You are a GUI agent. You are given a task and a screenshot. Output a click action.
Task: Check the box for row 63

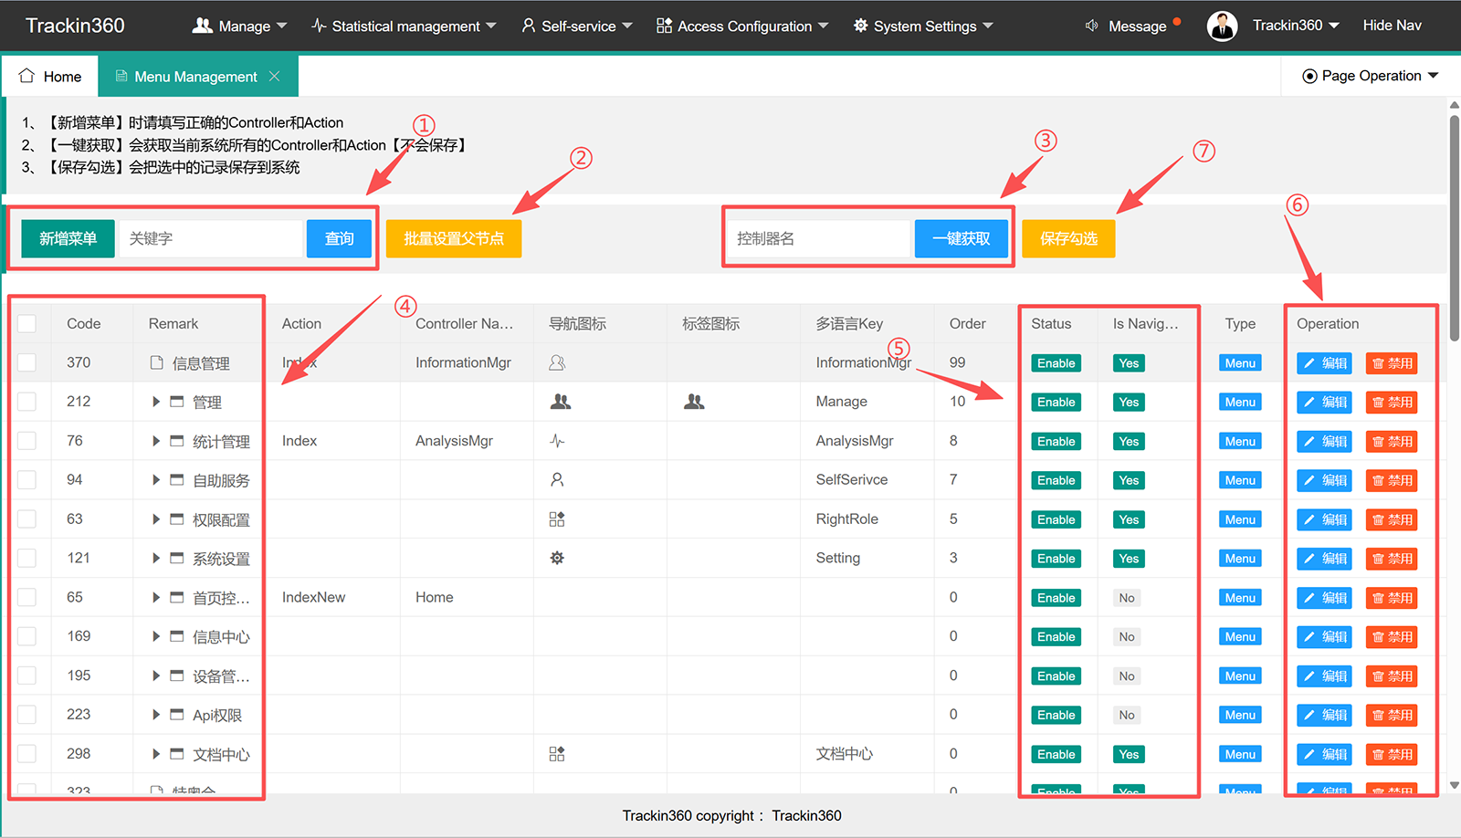(27, 519)
